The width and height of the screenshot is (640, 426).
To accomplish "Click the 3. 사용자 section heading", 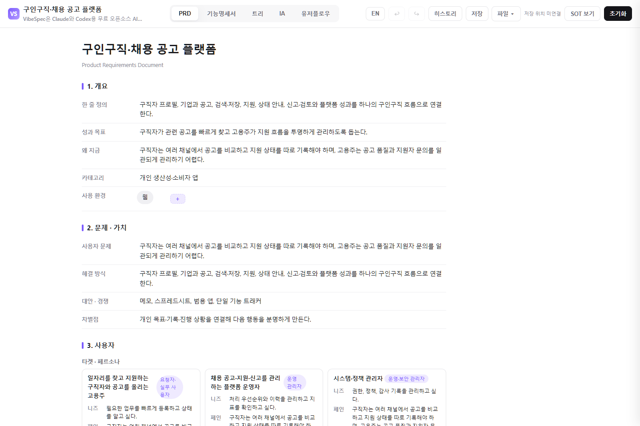I will (x=101, y=345).
